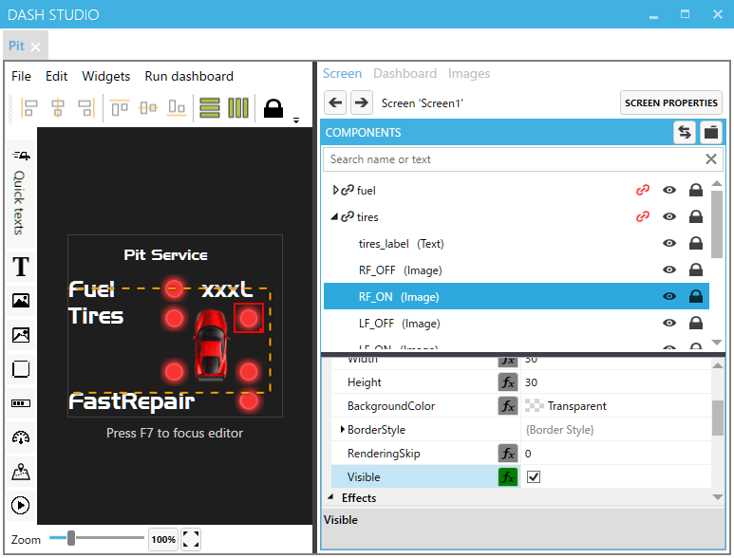Clear the component search field
The image size is (734, 558).
pyautogui.click(x=711, y=159)
